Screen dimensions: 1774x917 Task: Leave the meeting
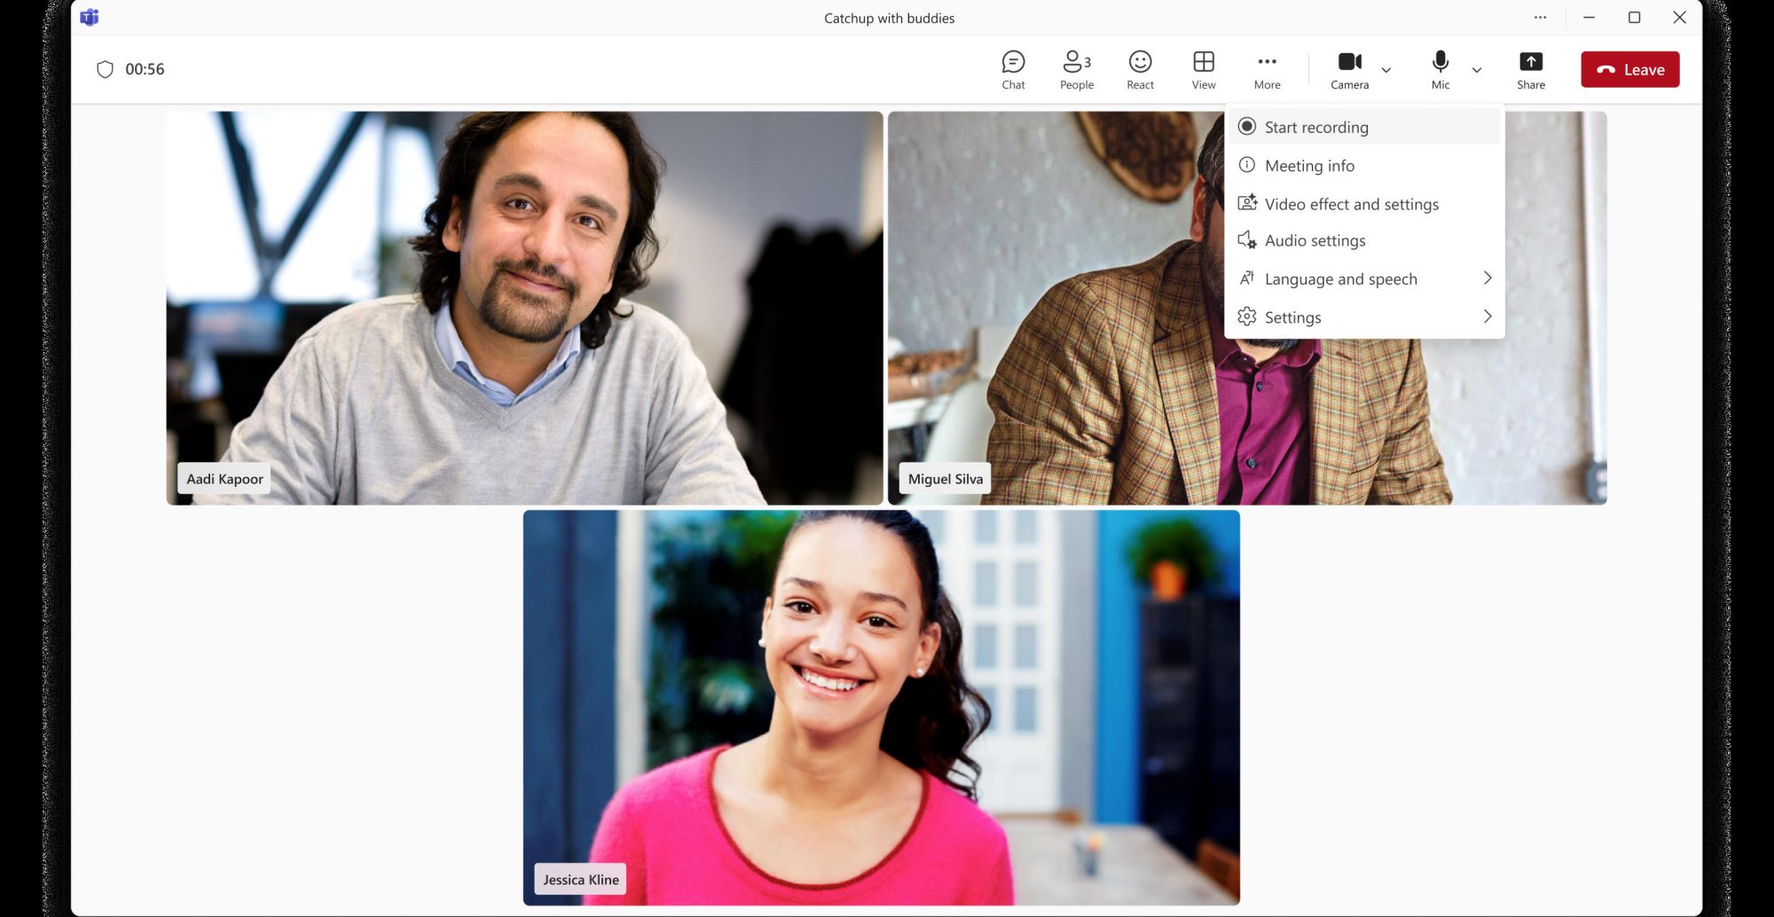click(x=1629, y=69)
